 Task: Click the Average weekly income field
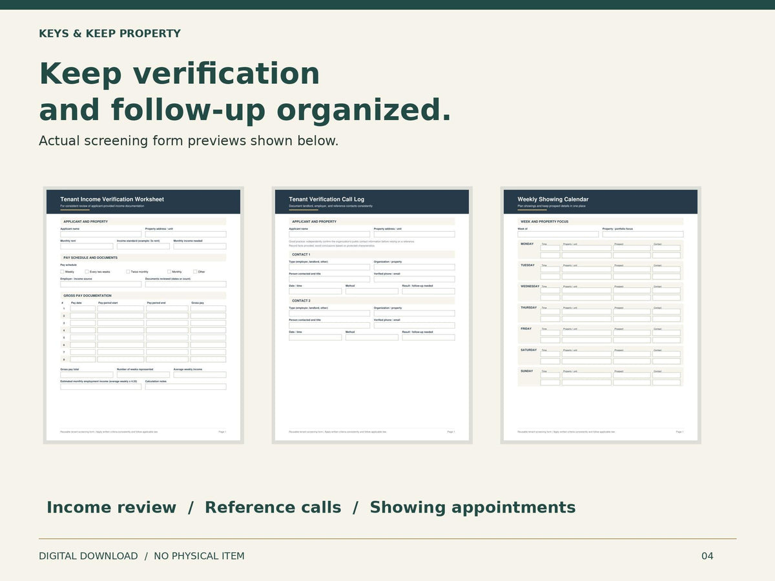tap(200, 374)
